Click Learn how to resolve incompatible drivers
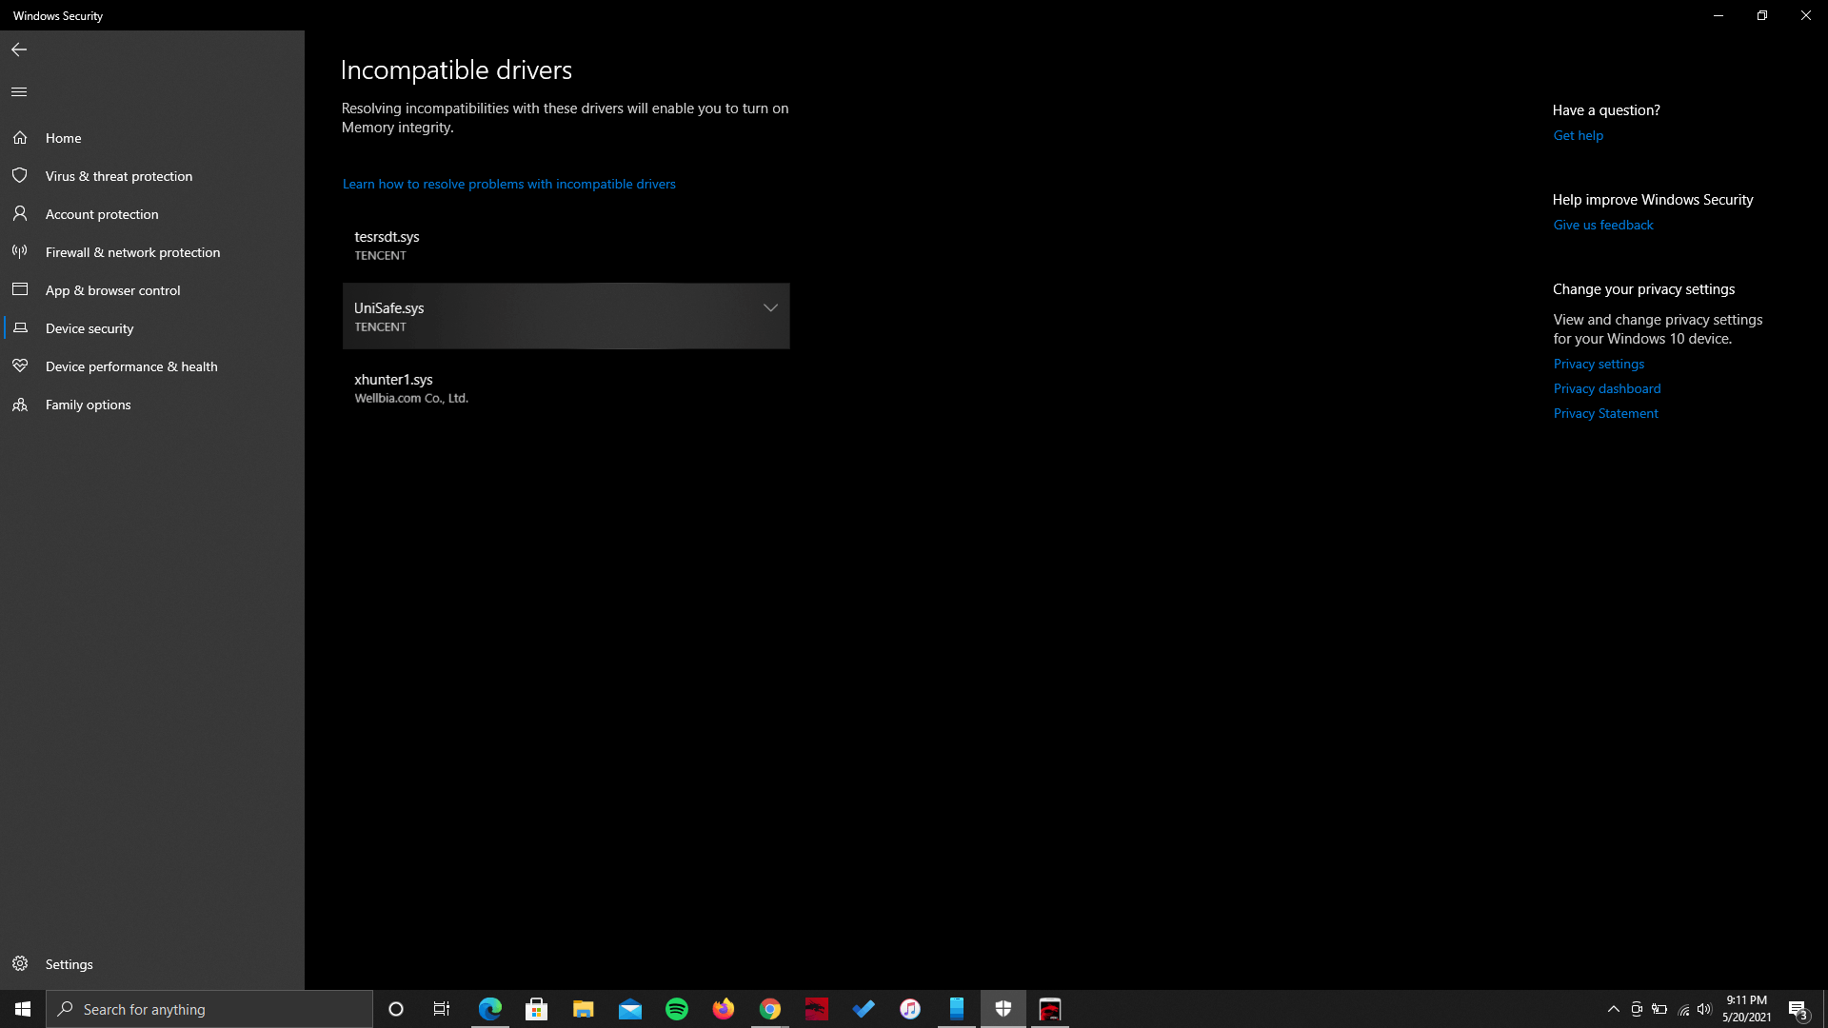Screen dimensions: 1828x1028 [x=508, y=184]
